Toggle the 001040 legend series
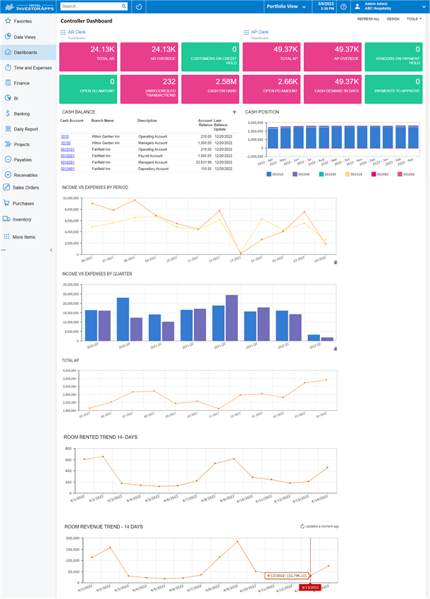The width and height of the screenshot is (430, 599). tap(301, 174)
